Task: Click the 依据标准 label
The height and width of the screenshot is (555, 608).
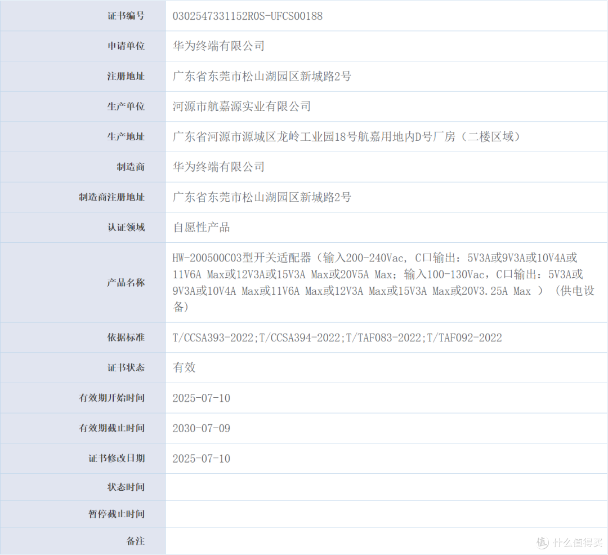Action: coord(126,338)
